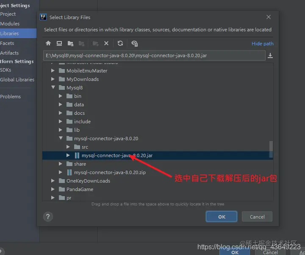Viewport: 305px width, 255px height.
Task: Select Libraries in settings sidebar
Action: click(18, 33)
